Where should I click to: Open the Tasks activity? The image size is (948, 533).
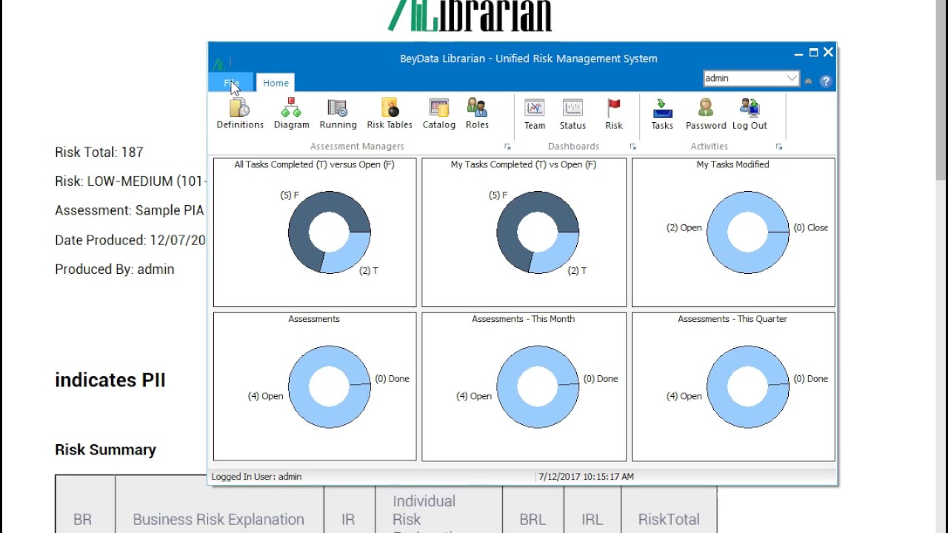[x=662, y=114]
